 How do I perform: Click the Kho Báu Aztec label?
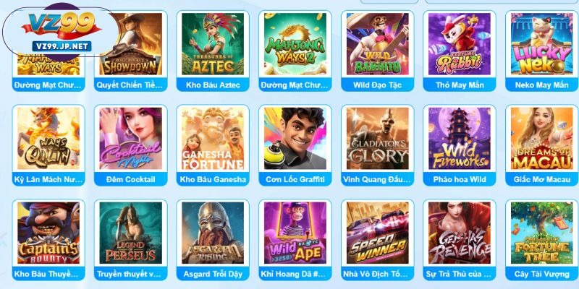click(213, 85)
